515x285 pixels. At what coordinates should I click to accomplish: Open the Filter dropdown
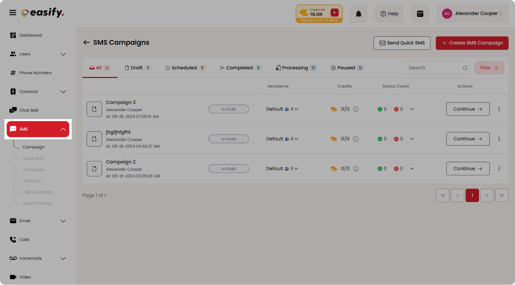click(489, 68)
